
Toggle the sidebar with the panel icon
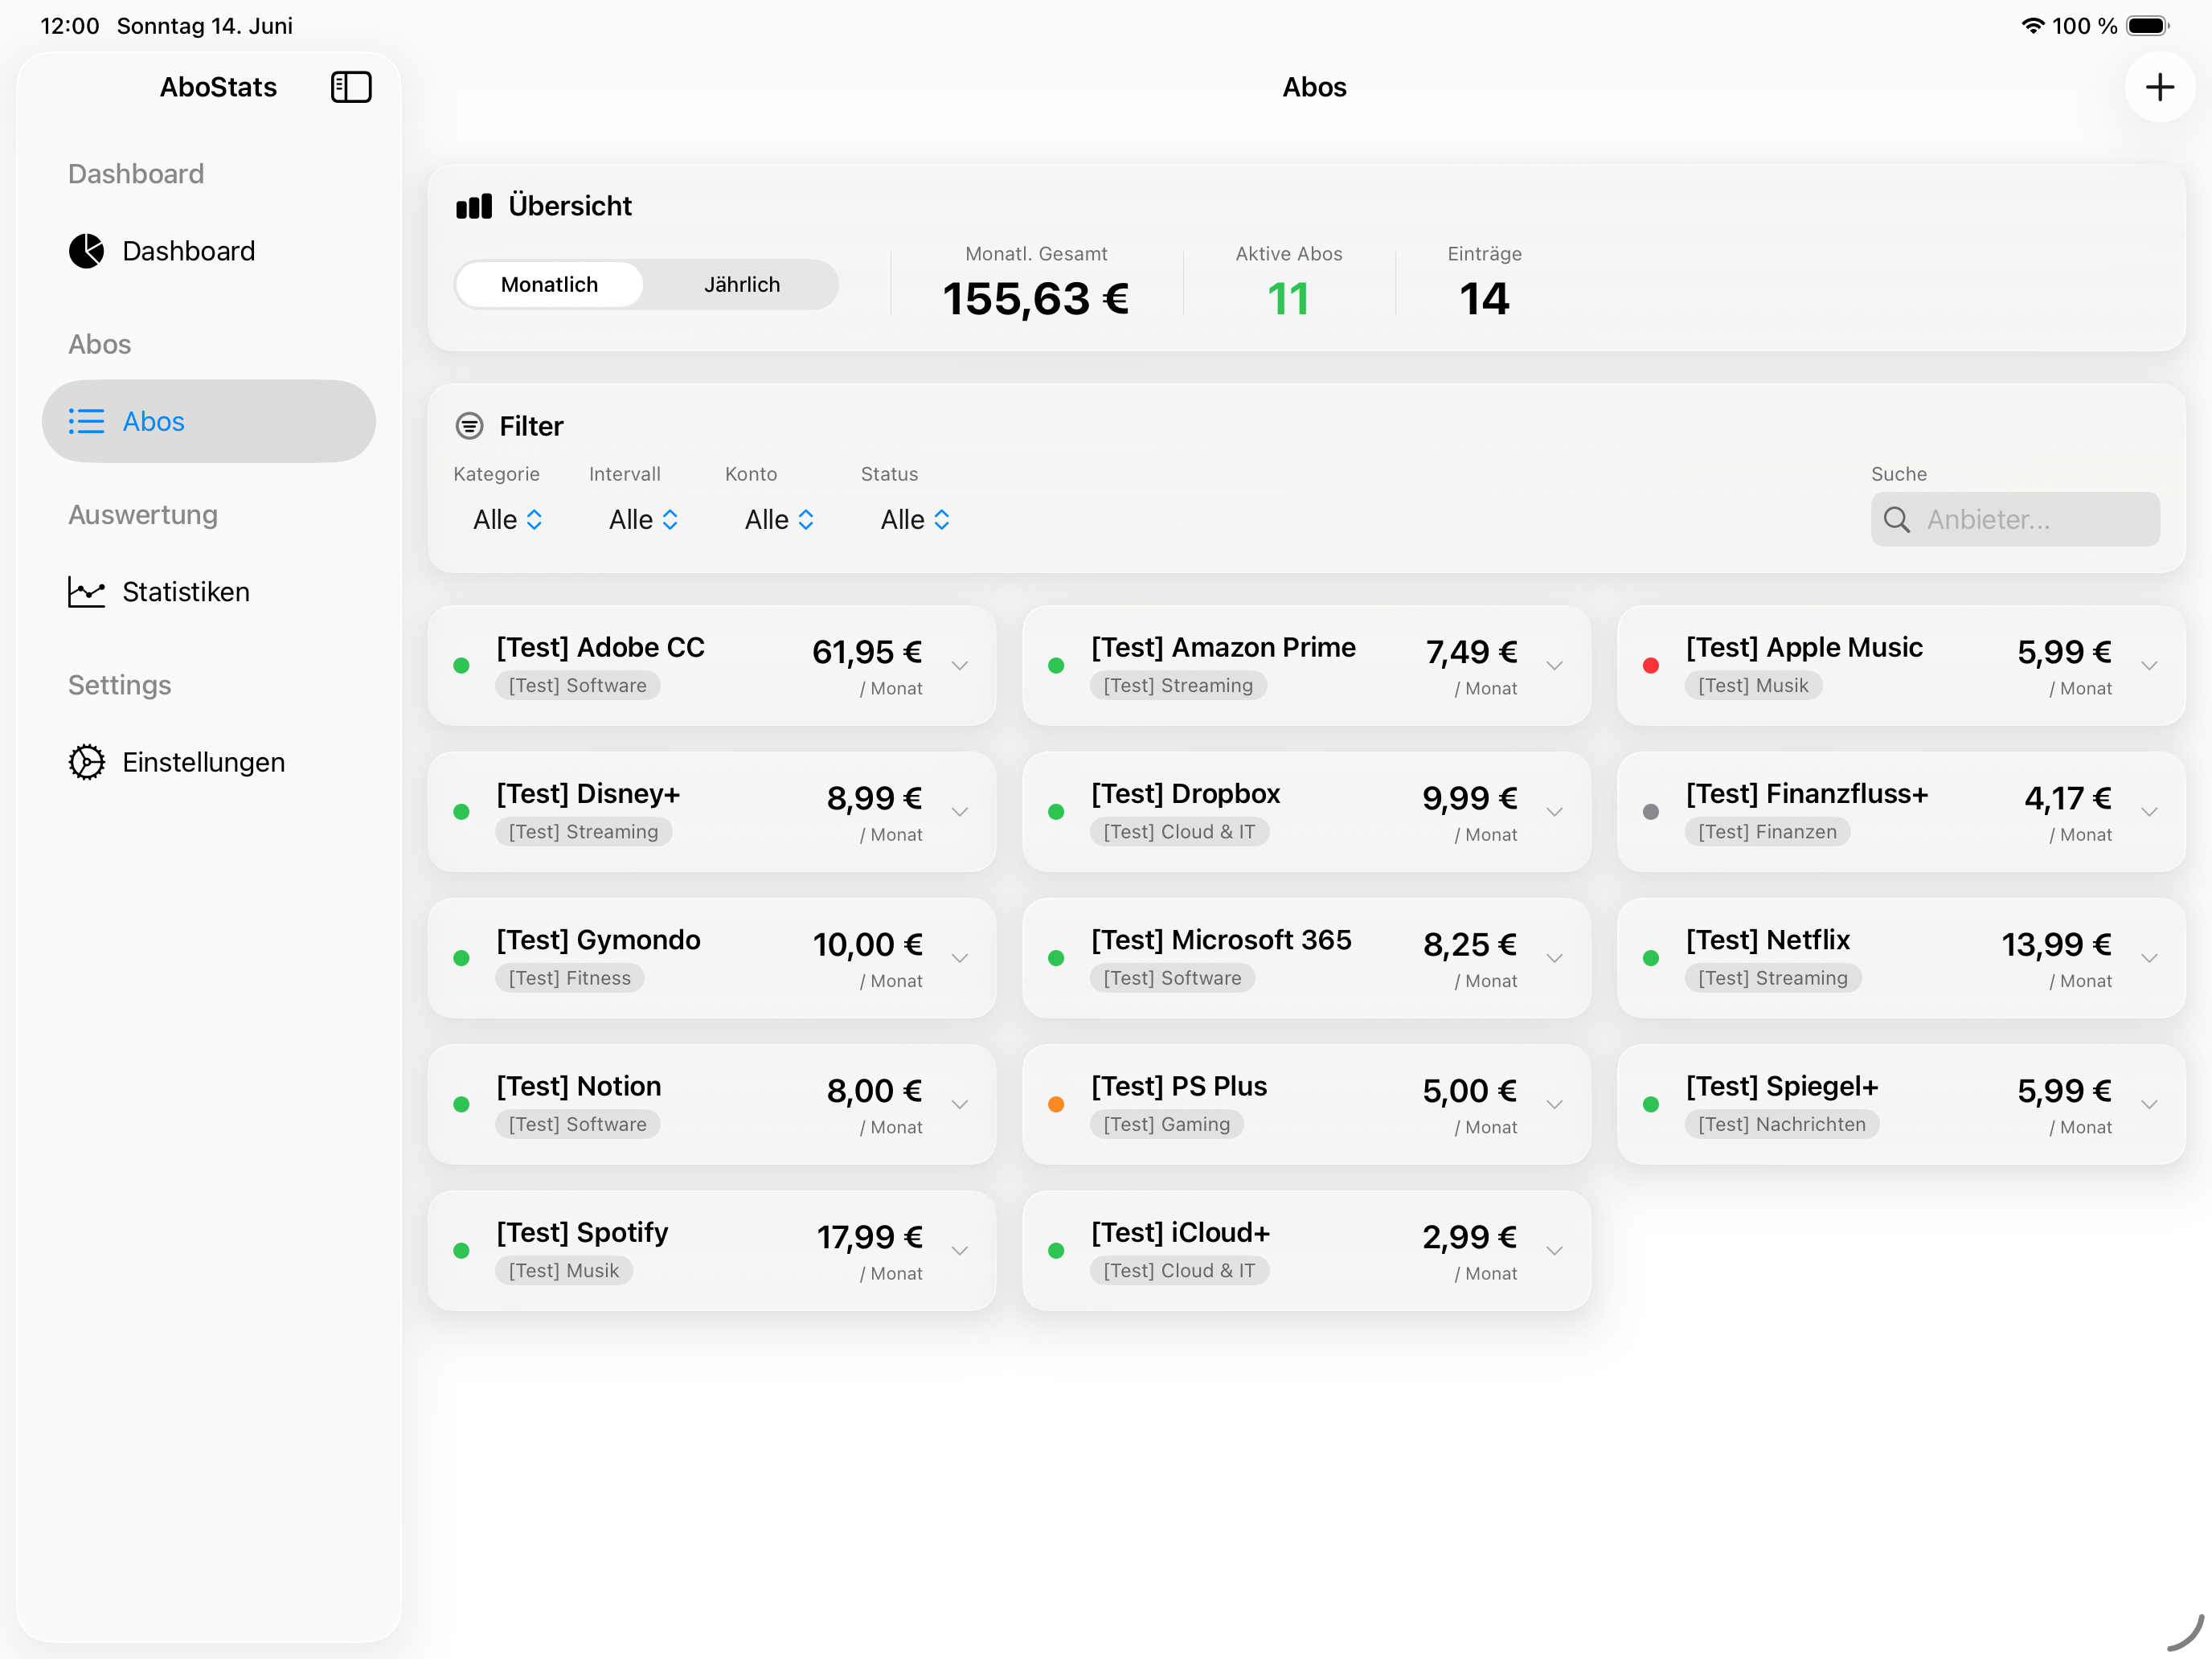351,87
